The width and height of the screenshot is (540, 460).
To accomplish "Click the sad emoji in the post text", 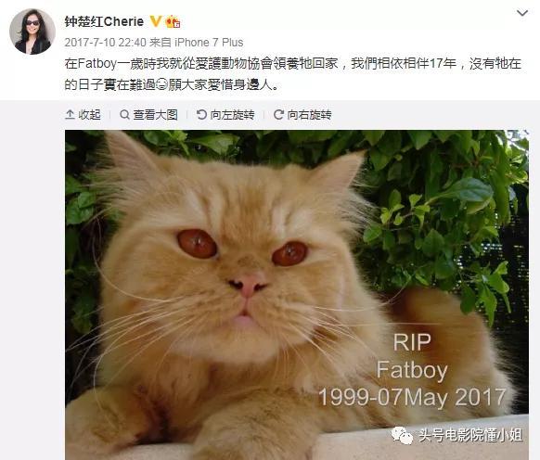I will tap(161, 84).
